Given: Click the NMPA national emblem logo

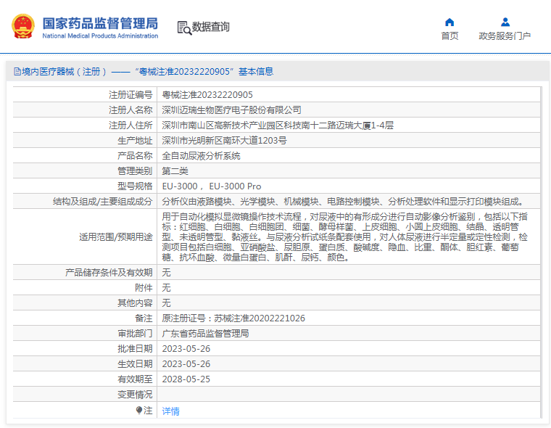Looking at the screenshot, I should (23, 26).
